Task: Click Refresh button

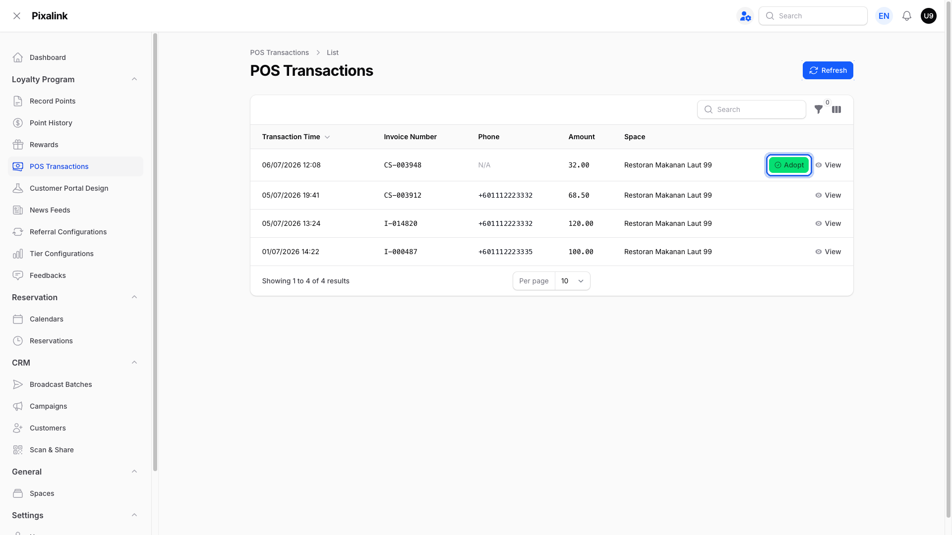Action: pyautogui.click(x=828, y=70)
